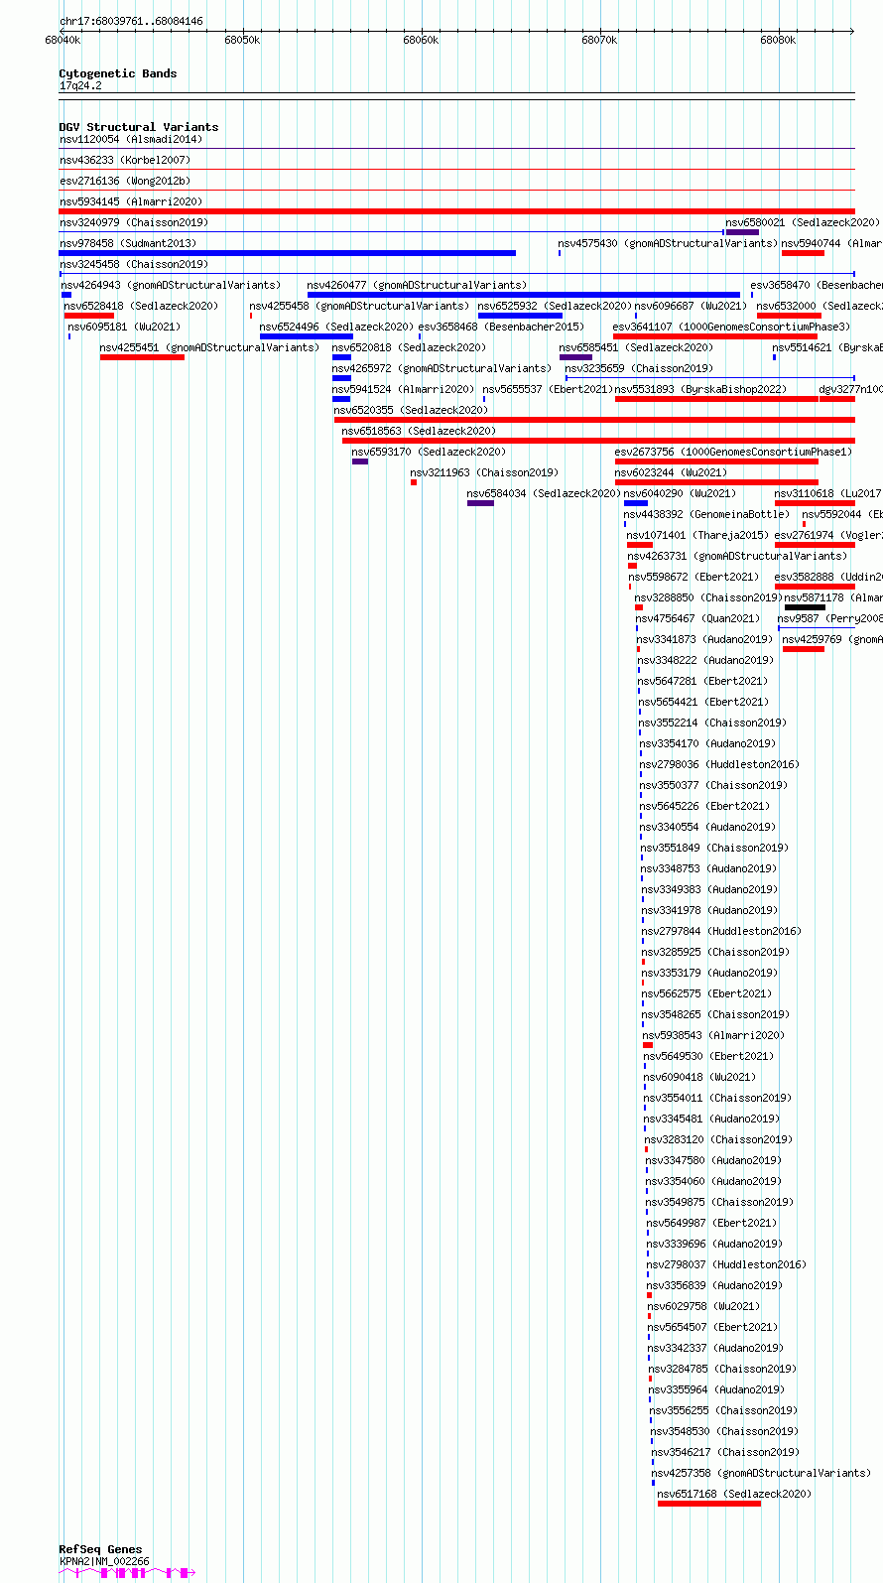Click nsv4438392 (GenomeinaBottle) label

pyautogui.click(x=706, y=514)
